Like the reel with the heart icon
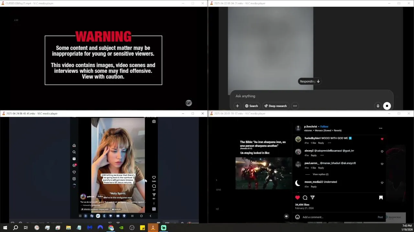Viewport: 414px width, 232px height. click(154, 178)
